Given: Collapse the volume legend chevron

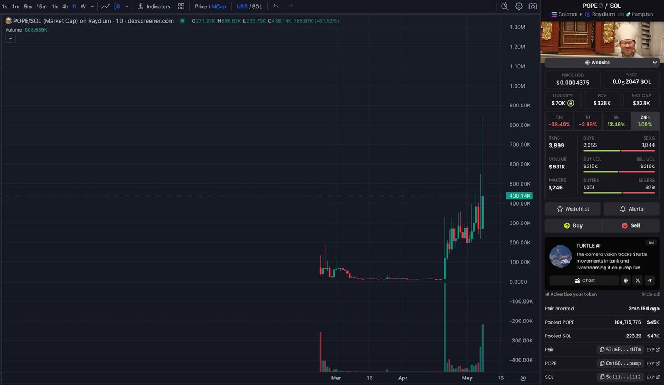Looking at the screenshot, I should [x=11, y=39].
